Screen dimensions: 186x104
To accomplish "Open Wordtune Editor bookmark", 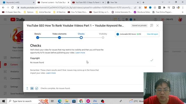I will coord(142,12).
